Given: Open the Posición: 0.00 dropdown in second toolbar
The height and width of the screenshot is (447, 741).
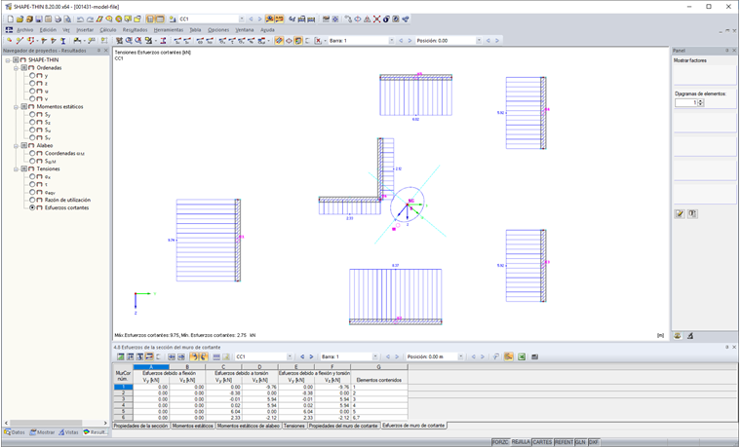Looking at the screenshot, I should pos(479,41).
